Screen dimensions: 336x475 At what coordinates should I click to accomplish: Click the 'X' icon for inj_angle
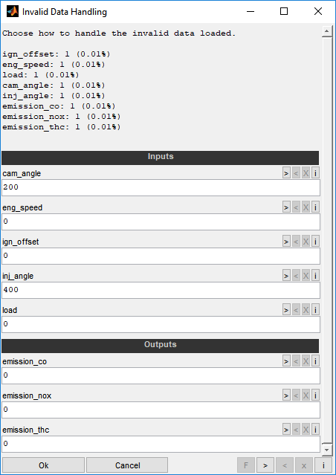306,276
